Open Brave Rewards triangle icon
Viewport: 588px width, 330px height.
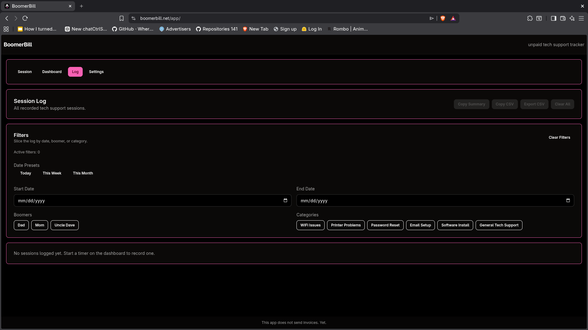click(x=453, y=18)
